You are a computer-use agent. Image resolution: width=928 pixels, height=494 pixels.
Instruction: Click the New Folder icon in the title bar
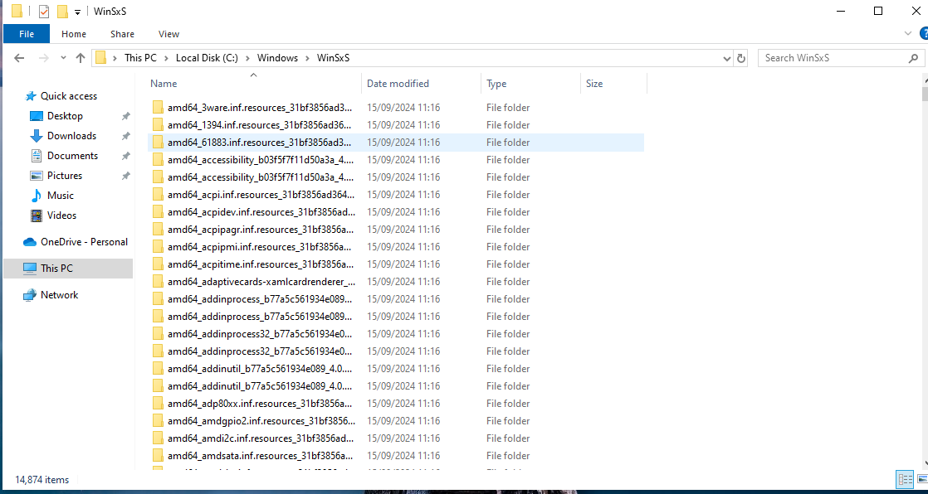coord(62,12)
